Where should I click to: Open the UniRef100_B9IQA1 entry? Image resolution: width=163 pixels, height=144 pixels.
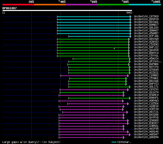pos(146,22)
